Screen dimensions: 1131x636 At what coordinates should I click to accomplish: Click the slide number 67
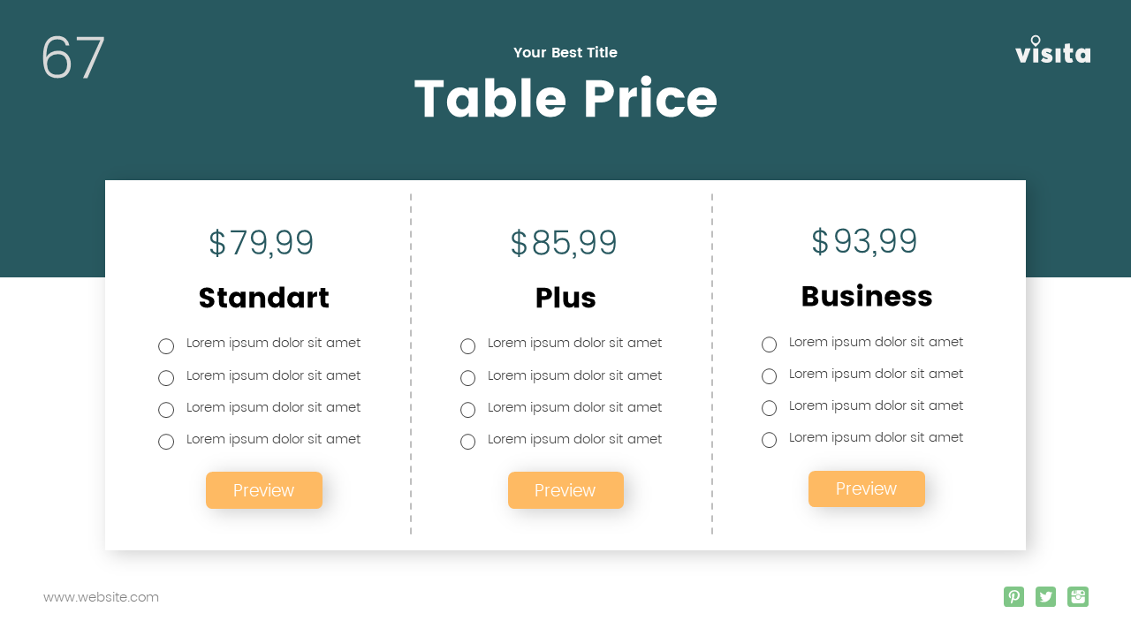click(x=73, y=58)
